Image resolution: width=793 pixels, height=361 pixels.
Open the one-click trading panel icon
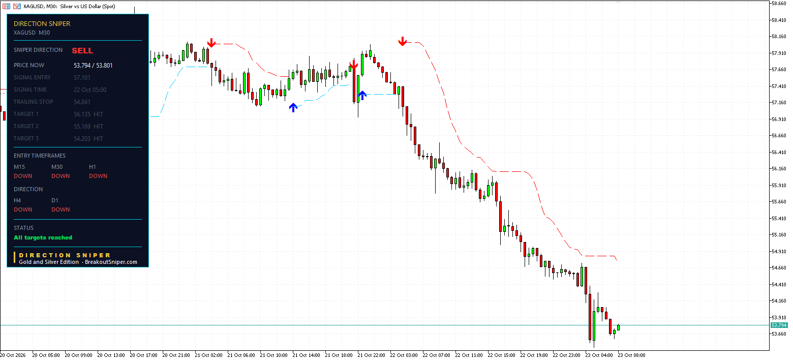17,6
